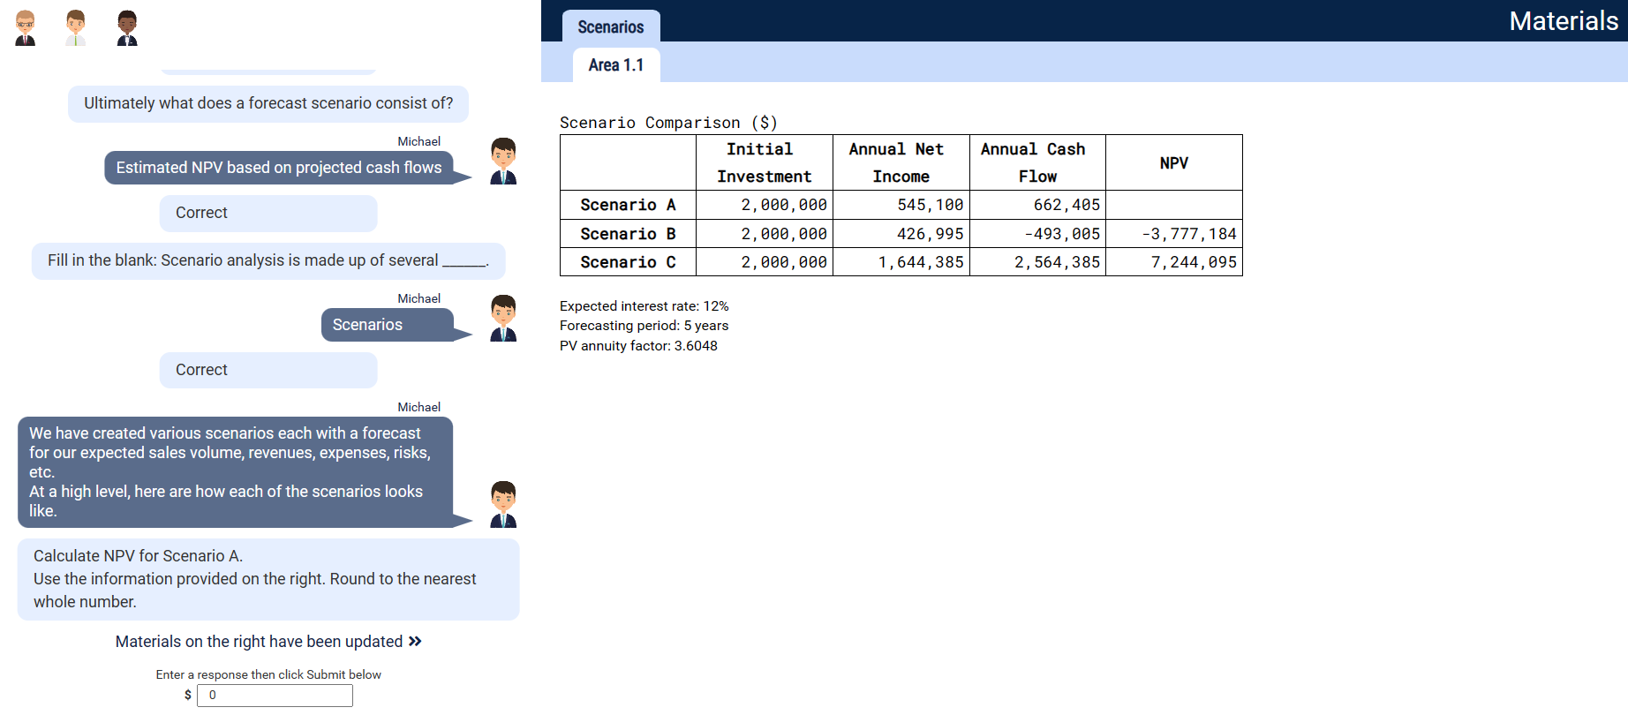
Task: Click the third avatar with dark skin
Action: click(127, 28)
